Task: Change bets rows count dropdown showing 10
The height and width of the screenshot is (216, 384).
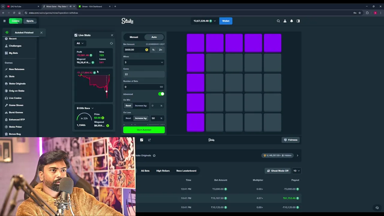Action: click(x=296, y=171)
